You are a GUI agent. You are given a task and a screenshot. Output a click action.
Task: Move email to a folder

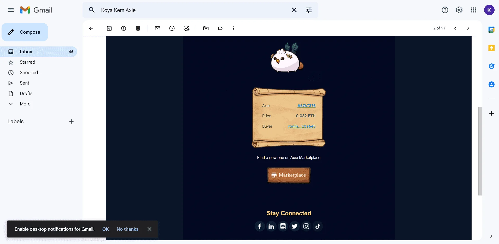click(x=206, y=28)
